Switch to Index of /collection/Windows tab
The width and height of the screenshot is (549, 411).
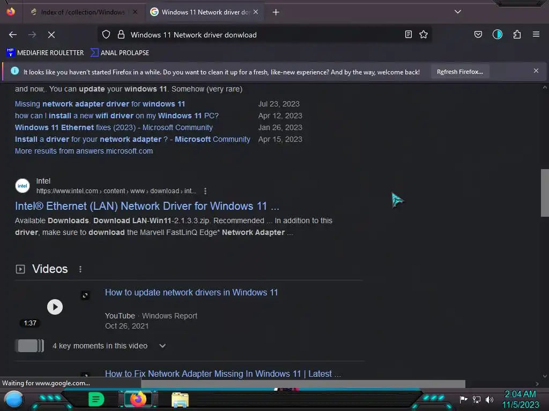tap(83, 12)
